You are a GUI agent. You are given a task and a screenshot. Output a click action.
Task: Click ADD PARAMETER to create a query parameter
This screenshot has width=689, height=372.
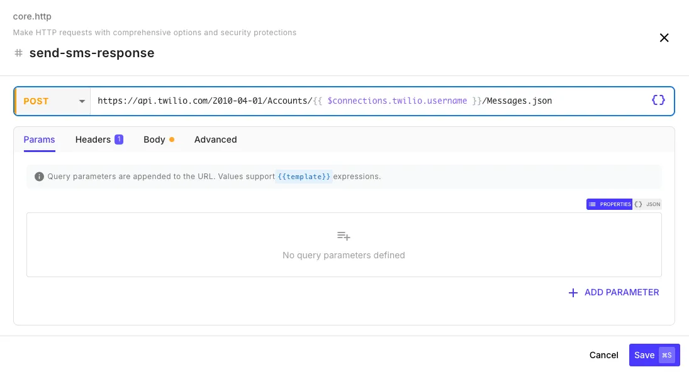[621, 293]
